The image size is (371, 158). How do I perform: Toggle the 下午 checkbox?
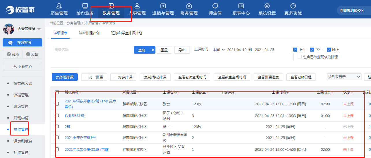[312, 50]
